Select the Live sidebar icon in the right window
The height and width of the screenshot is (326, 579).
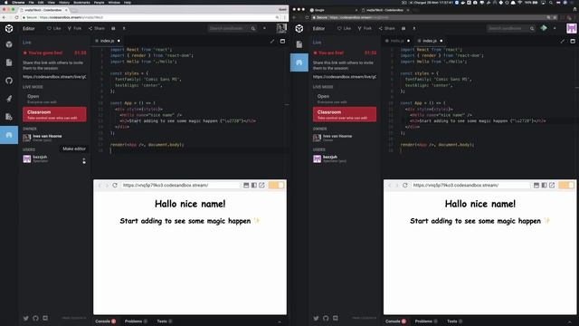[x=299, y=62]
